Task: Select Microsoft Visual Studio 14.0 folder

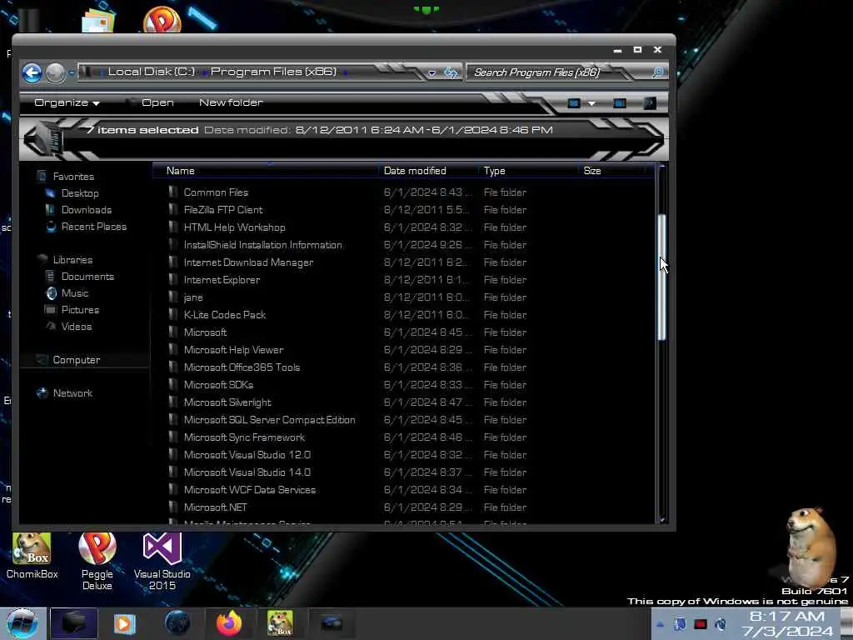Action: tap(247, 472)
